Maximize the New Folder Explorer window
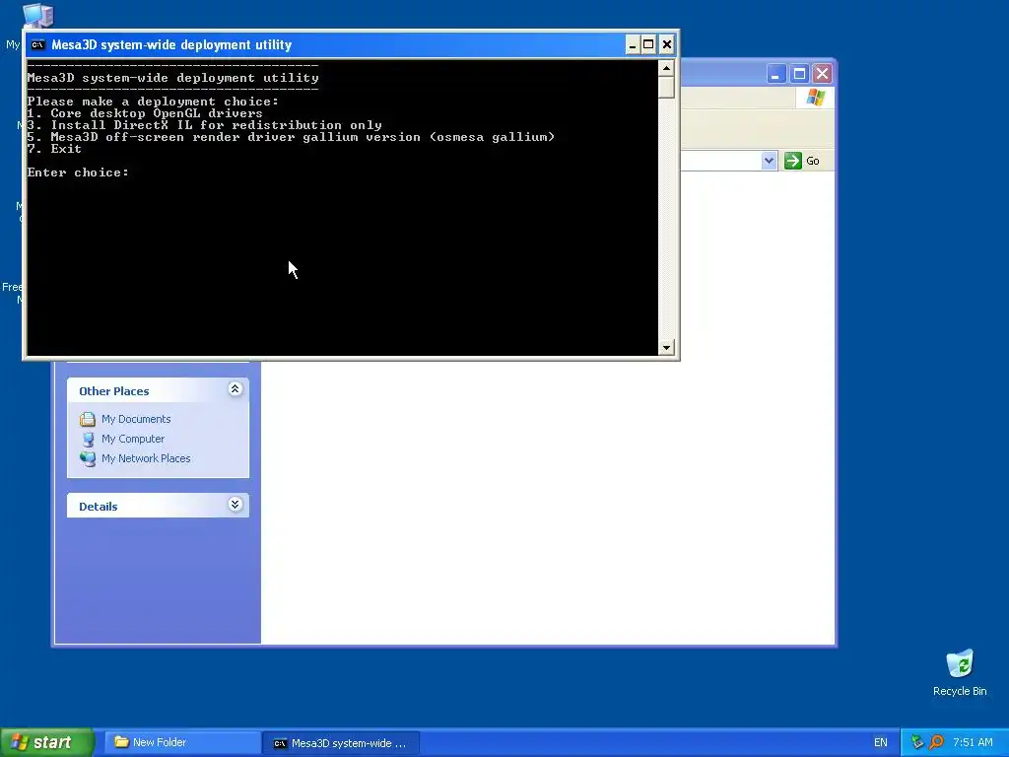The width and height of the screenshot is (1009, 757). click(x=799, y=74)
